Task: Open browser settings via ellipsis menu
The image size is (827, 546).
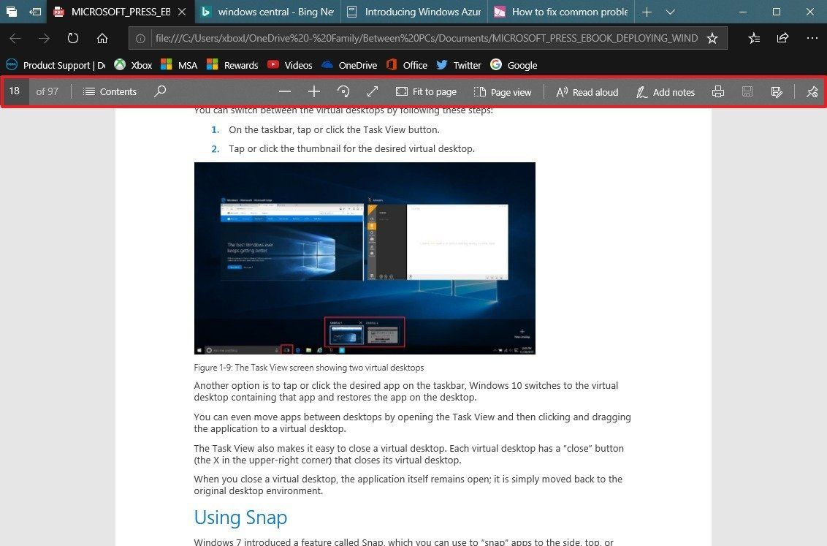Action: (x=812, y=38)
